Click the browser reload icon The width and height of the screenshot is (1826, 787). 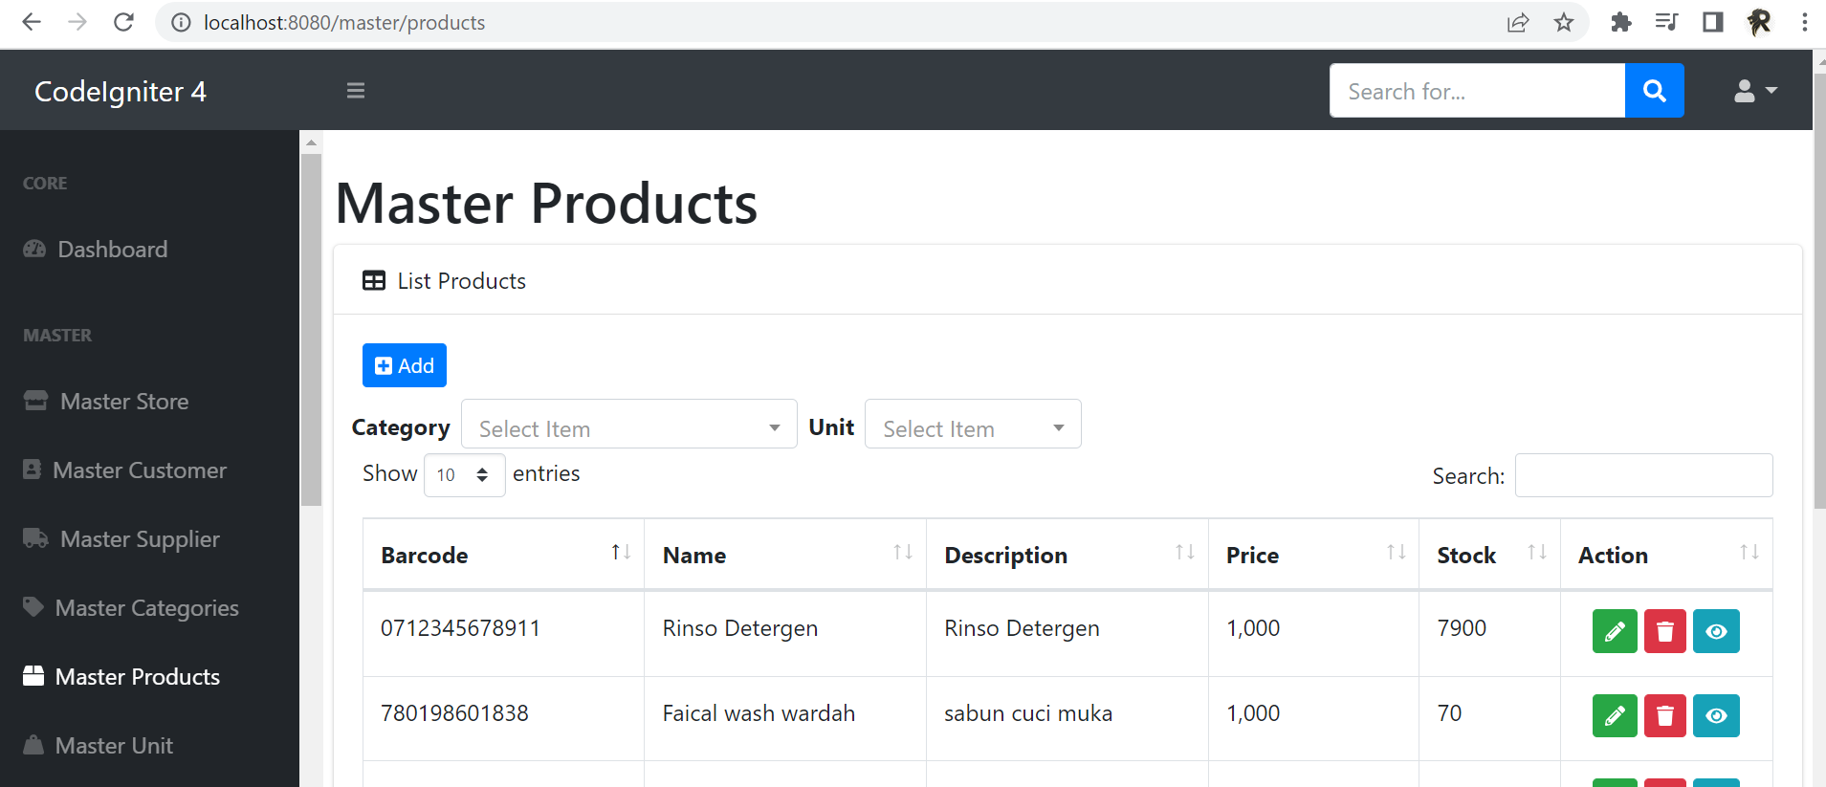[123, 22]
